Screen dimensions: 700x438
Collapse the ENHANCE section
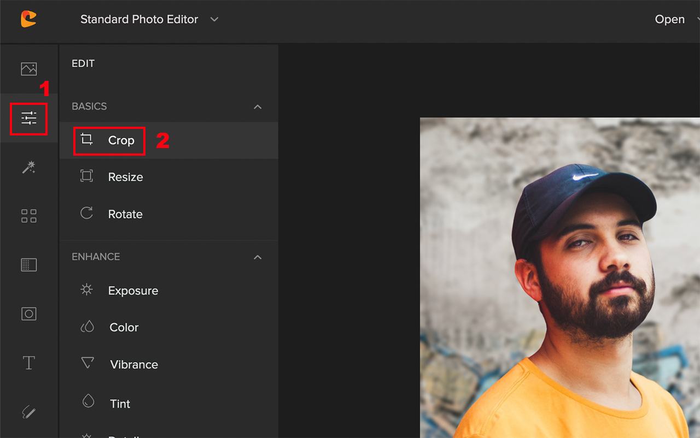[257, 257]
